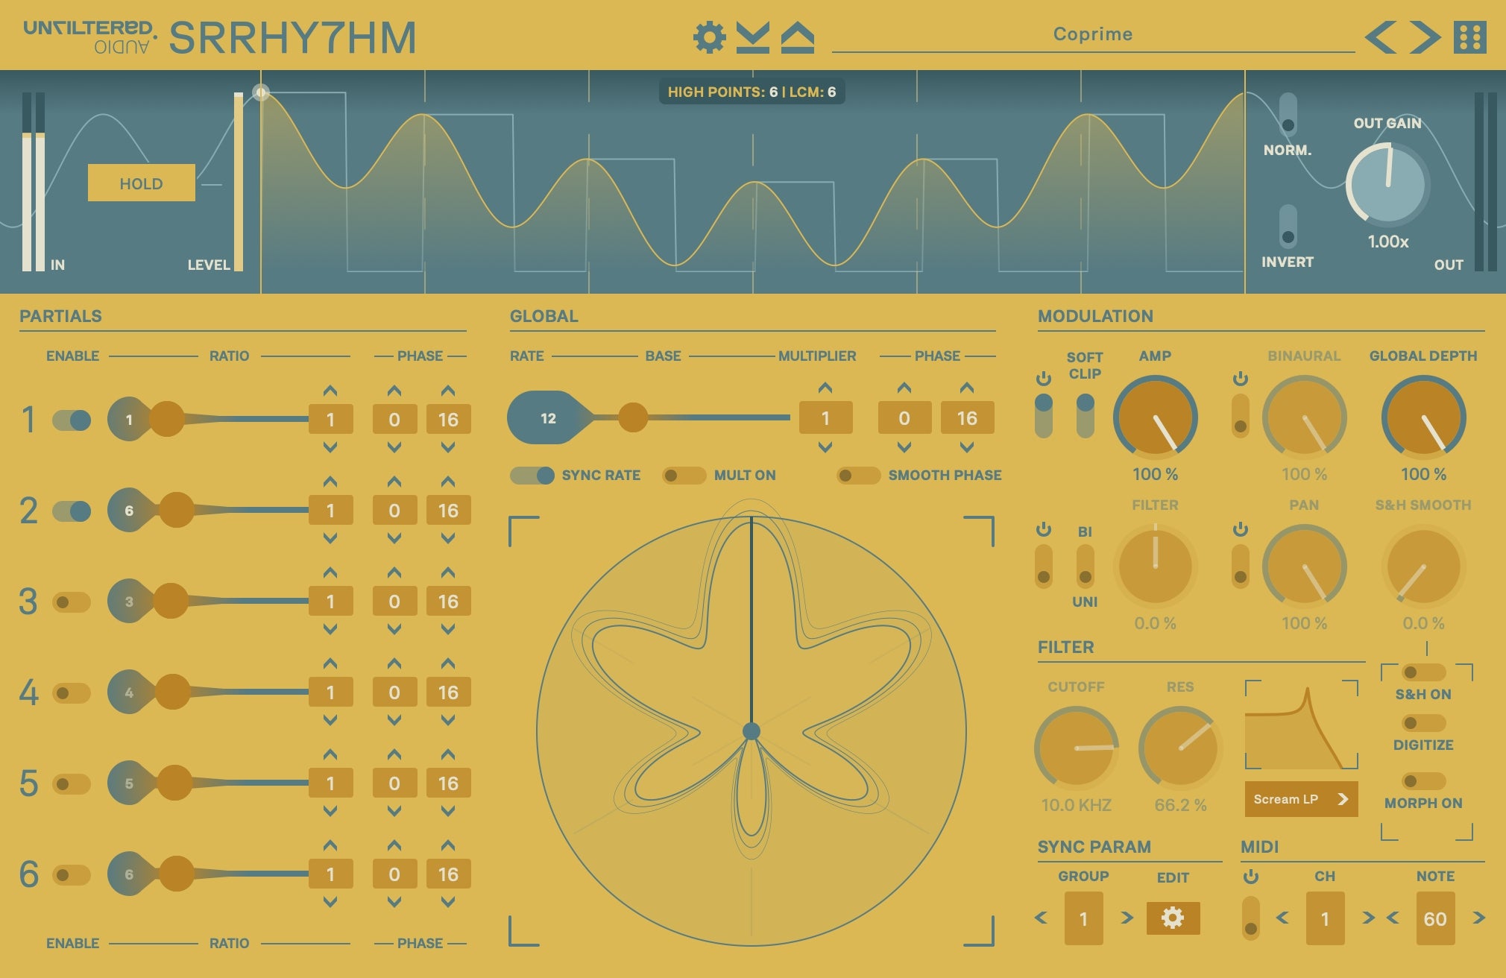Open the settings gear in the header
The image size is (1506, 978).
[709, 37]
